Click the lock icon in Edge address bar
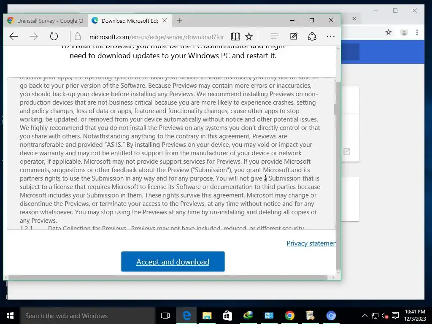Screen dimensions: 432x324 78,36
